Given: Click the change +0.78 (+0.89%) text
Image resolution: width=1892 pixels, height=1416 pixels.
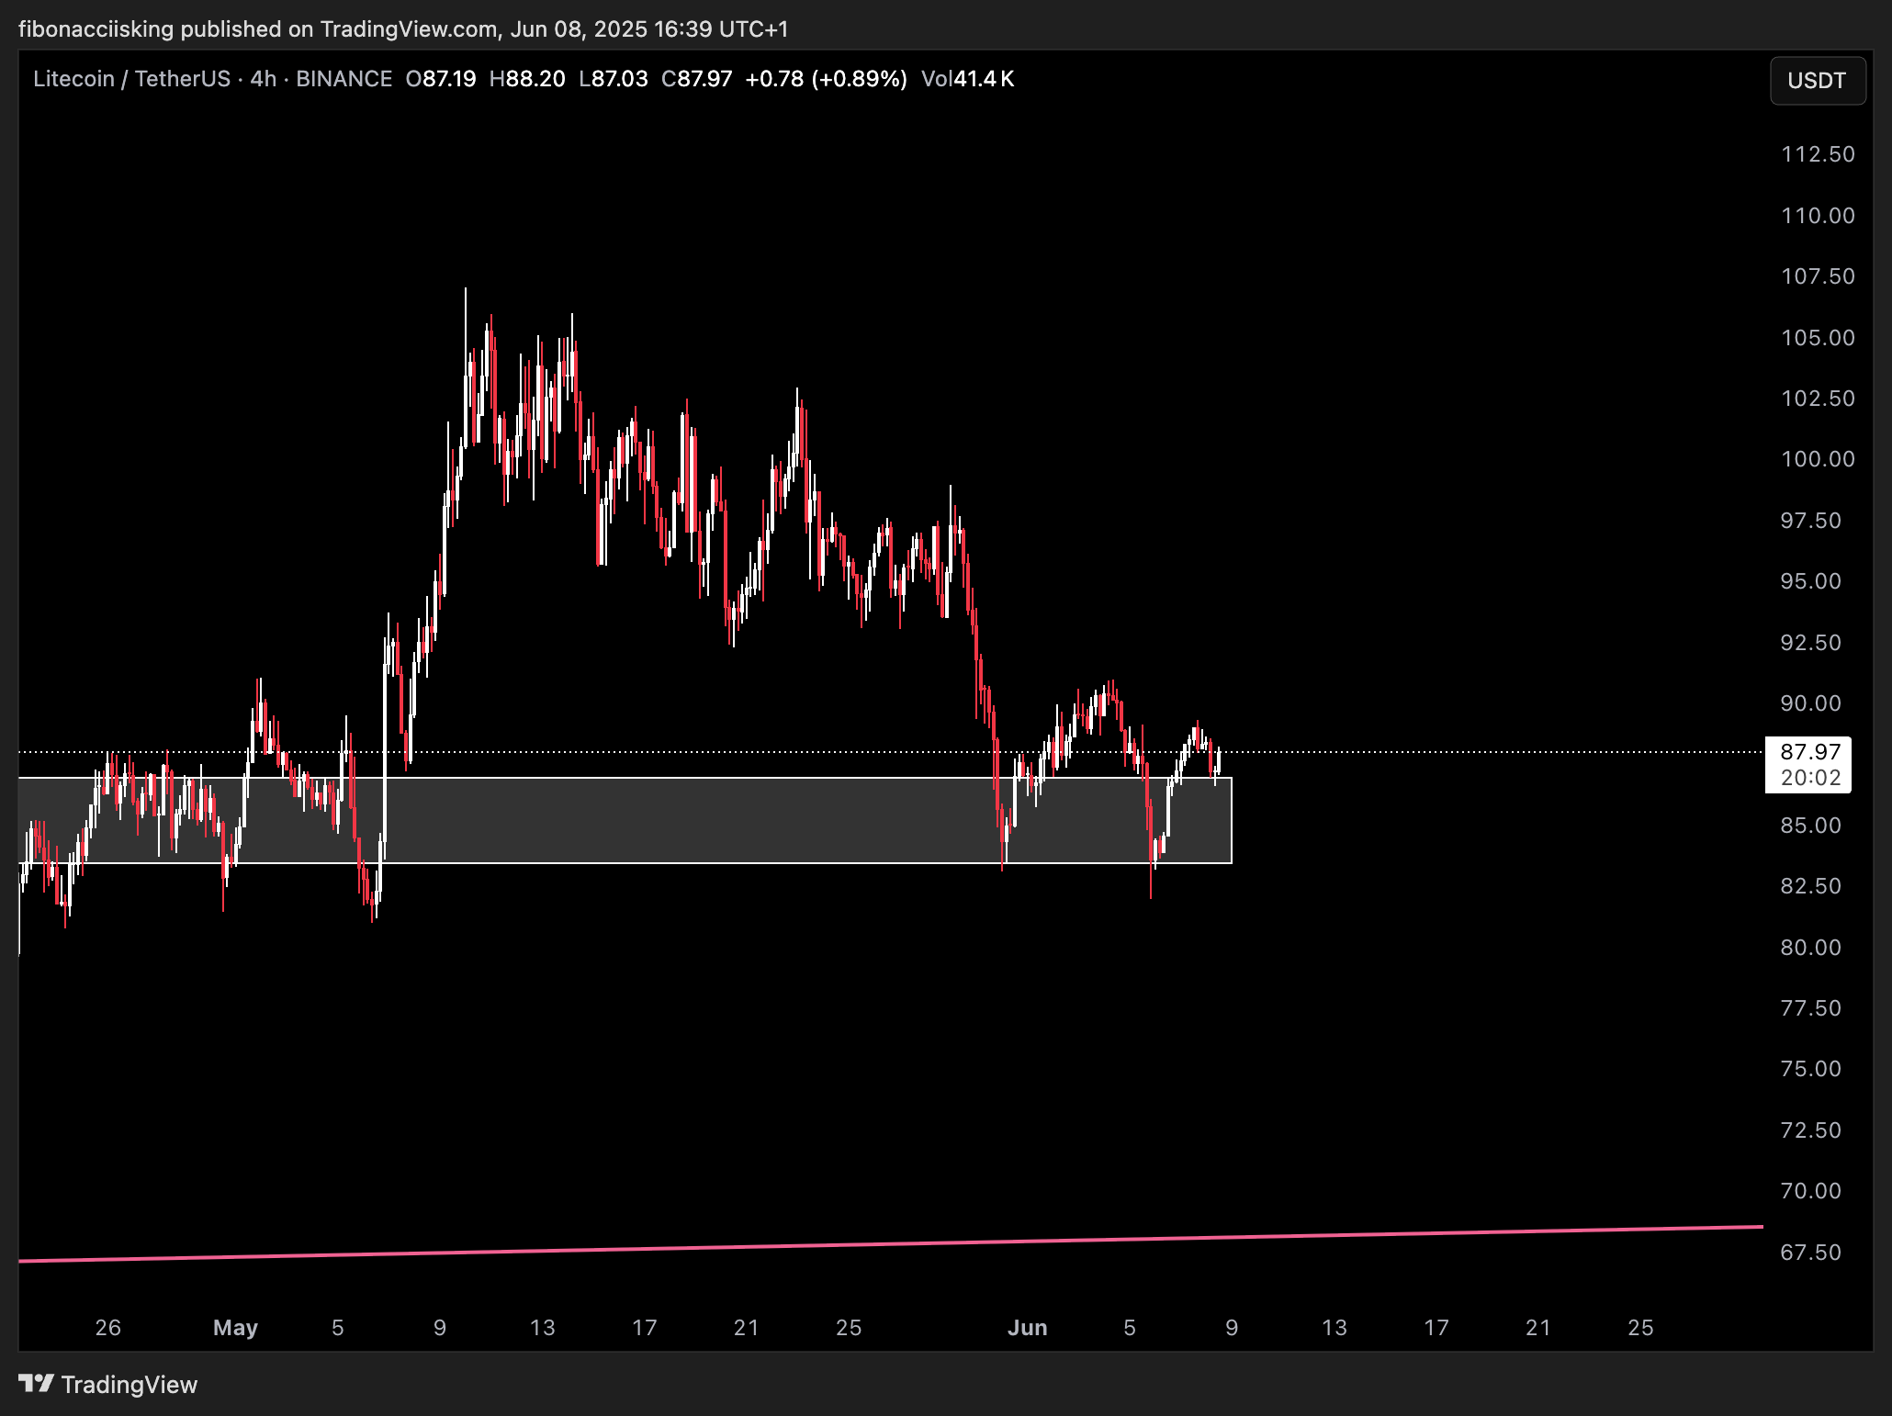Looking at the screenshot, I should pyautogui.click(x=826, y=79).
